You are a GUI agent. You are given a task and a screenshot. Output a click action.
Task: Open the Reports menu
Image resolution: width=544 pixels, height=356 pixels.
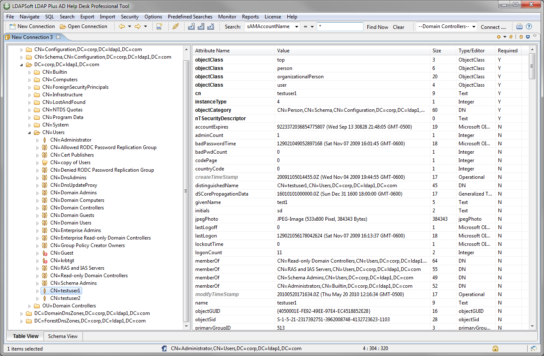250,17
